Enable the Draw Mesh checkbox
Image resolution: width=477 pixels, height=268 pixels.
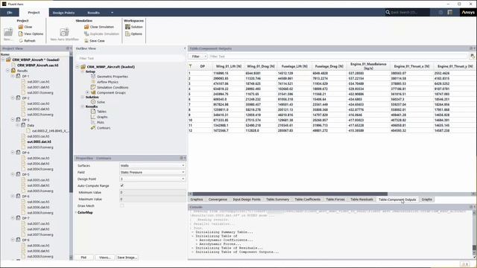coord(122,205)
